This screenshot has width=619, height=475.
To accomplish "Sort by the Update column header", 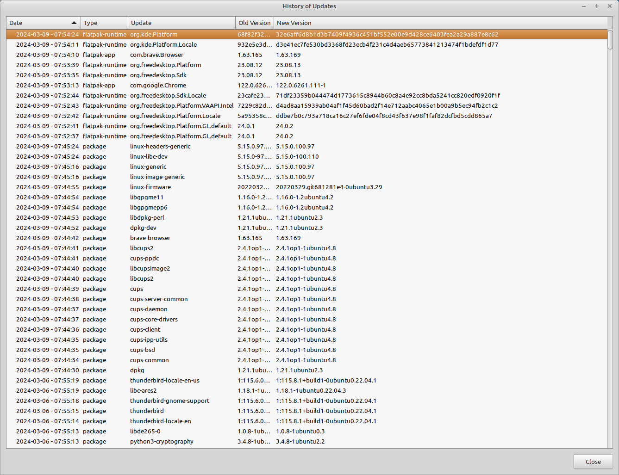I will coord(182,23).
